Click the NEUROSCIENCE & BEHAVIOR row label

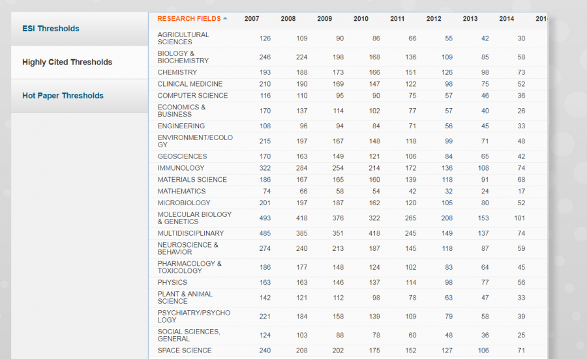point(188,249)
